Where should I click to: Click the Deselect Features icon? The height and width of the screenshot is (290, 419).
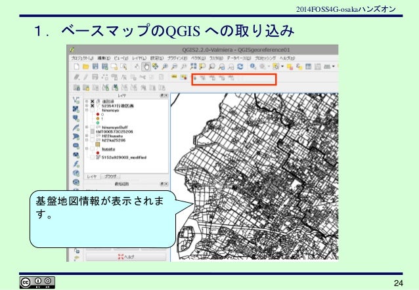click(x=290, y=66)
